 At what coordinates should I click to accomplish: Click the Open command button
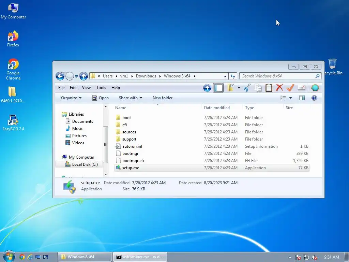coord(101,98)
